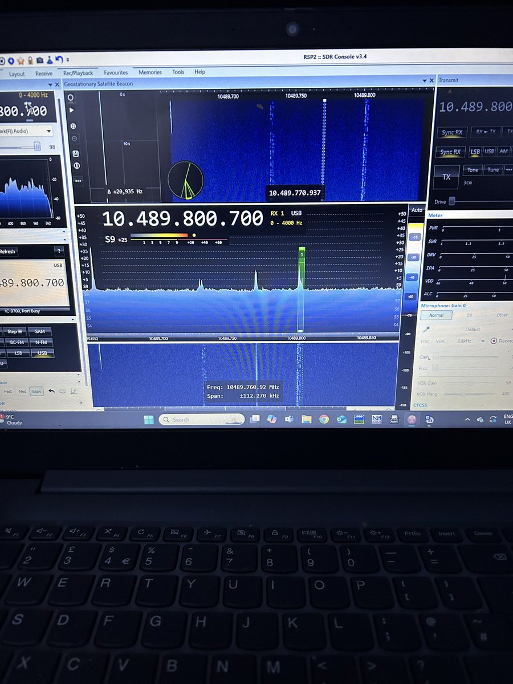Select N-FM mode
The image size is (513, 684).
click(x=42, y=342)
